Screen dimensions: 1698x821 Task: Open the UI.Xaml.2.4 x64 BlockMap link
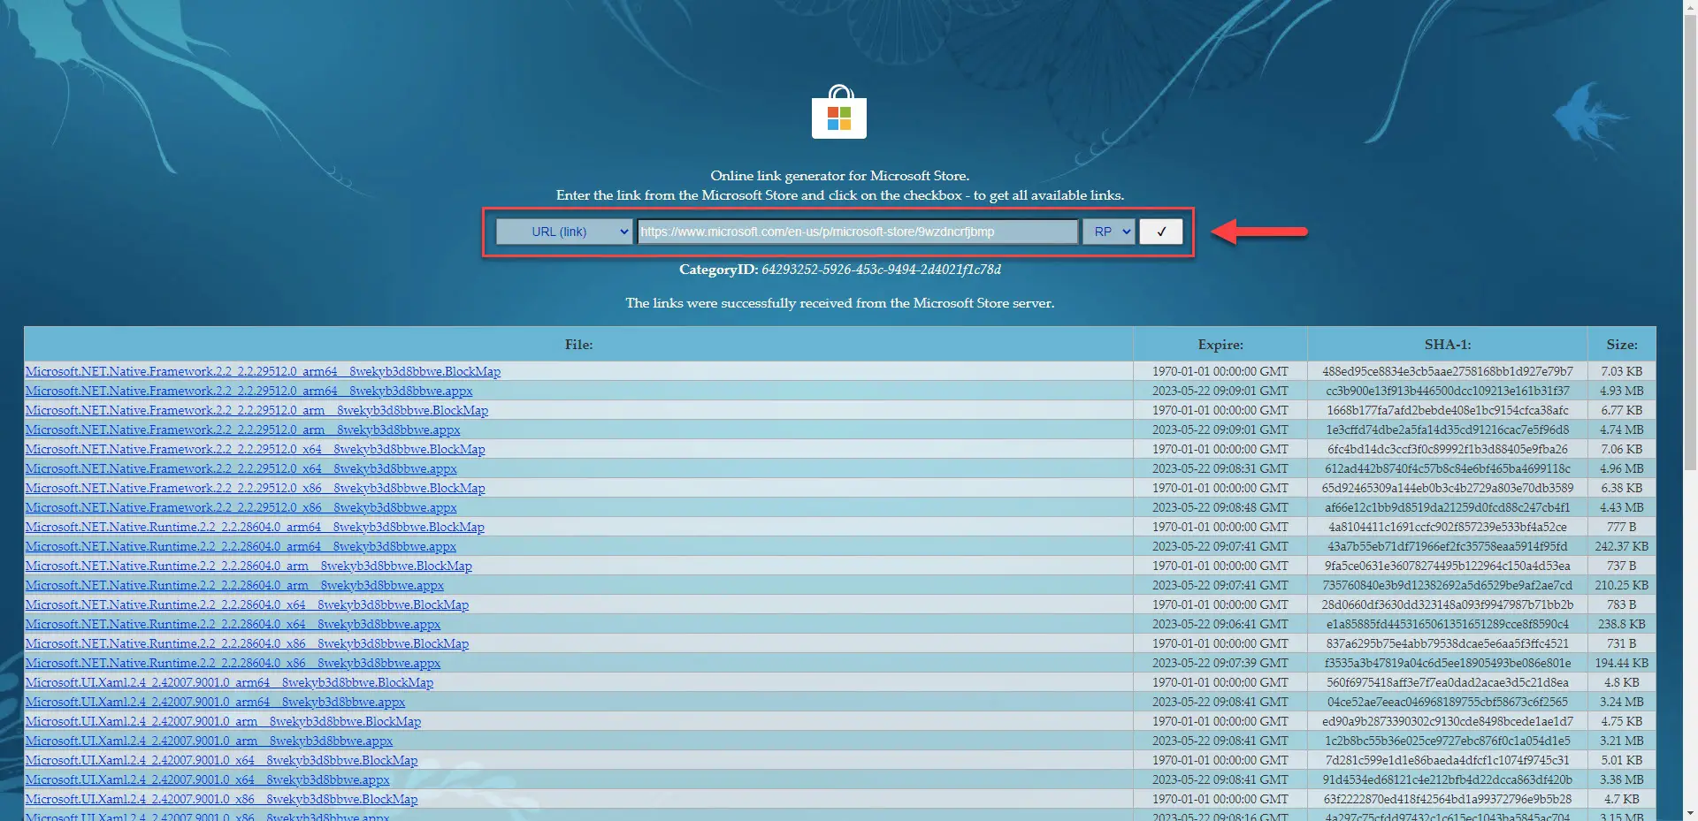tap(221, 760)
